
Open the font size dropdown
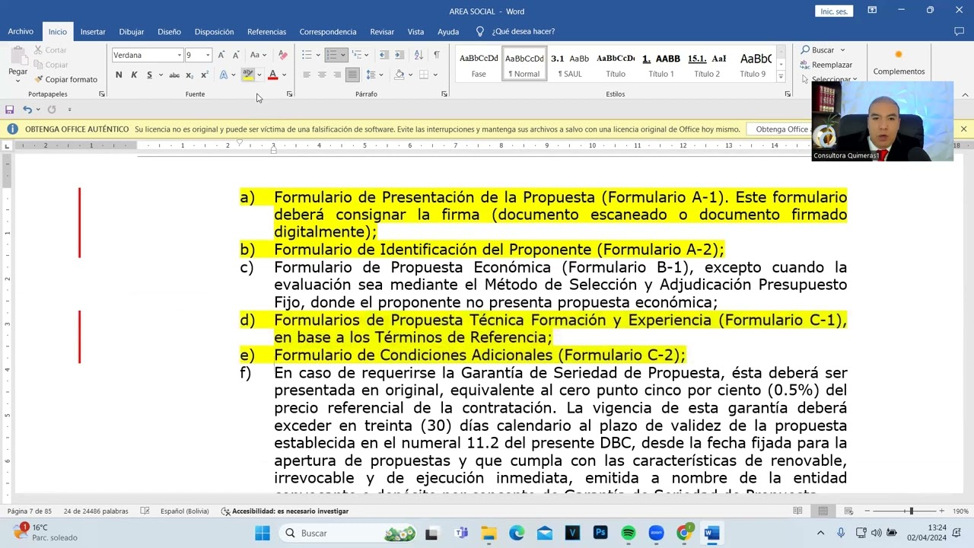pos(208,55)
